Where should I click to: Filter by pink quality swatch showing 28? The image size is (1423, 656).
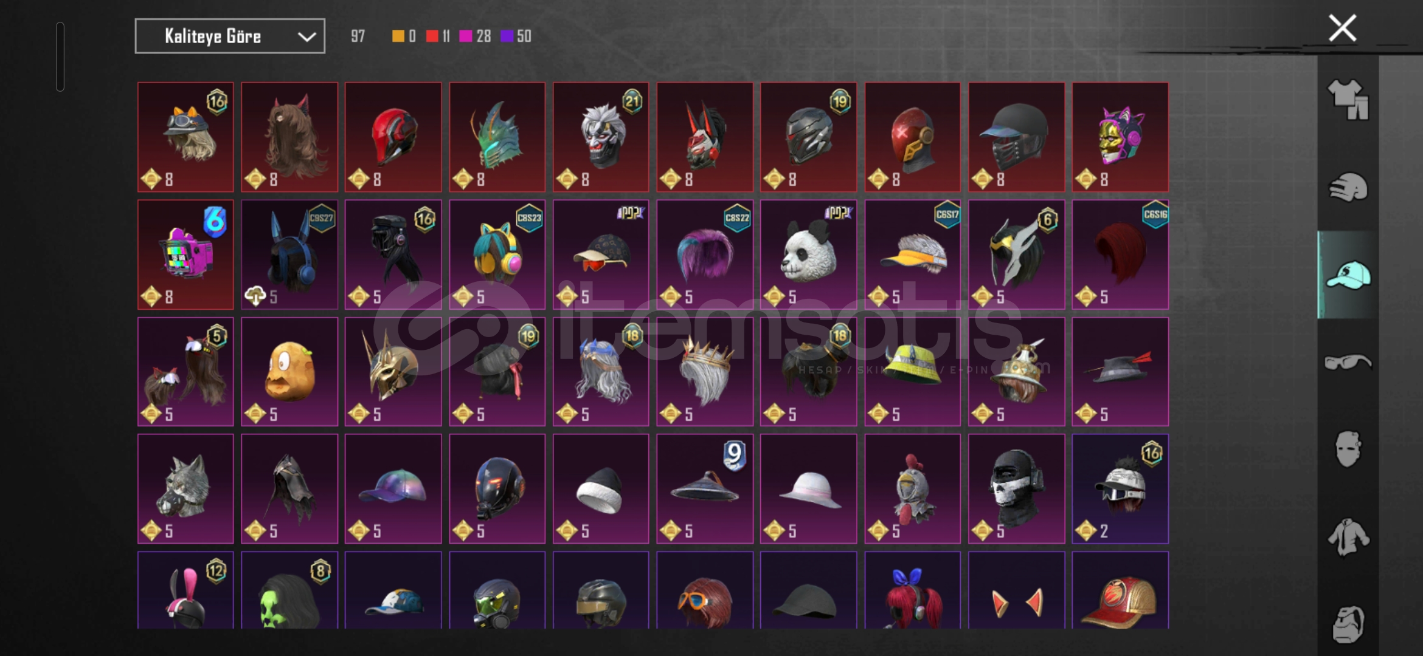475,36
